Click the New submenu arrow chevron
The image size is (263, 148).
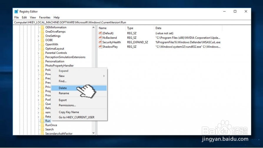104,76
